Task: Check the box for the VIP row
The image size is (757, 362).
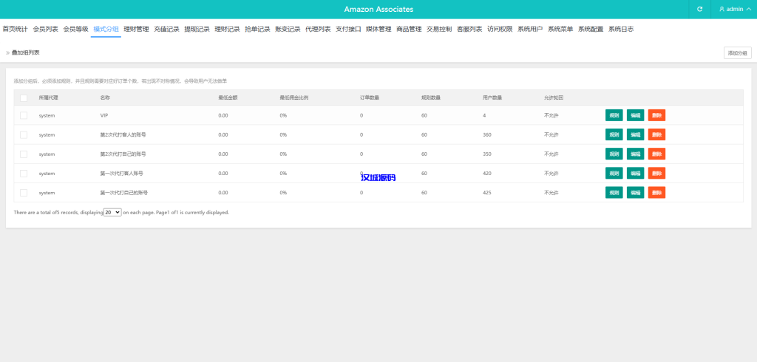Action: (x=24, y=115)
